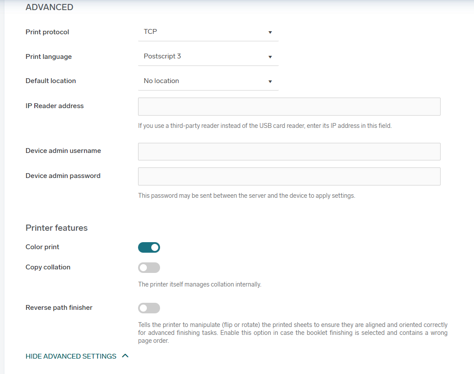Click the Printer features heading
Image resolution: width=474 pixels, height=374 pixels.
[57, 228]
